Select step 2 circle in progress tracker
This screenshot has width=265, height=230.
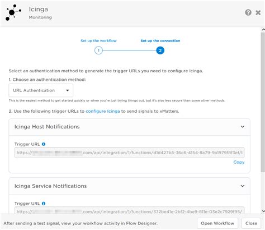[160, 50]
